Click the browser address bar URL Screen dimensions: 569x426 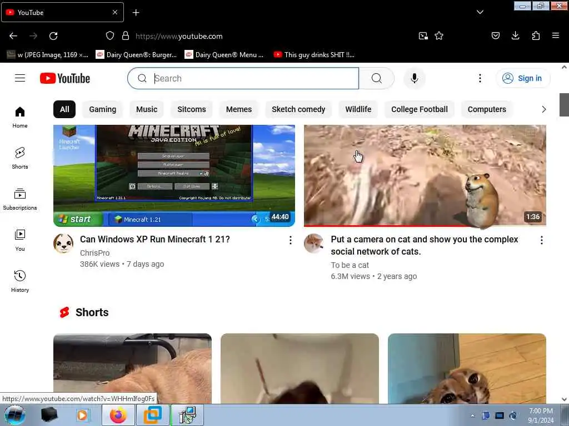179,36
